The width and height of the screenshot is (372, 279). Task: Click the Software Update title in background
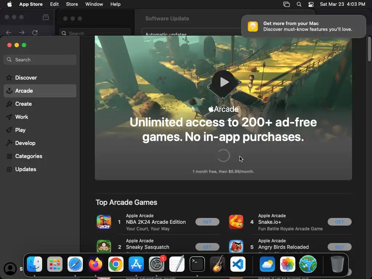point(167,19)
